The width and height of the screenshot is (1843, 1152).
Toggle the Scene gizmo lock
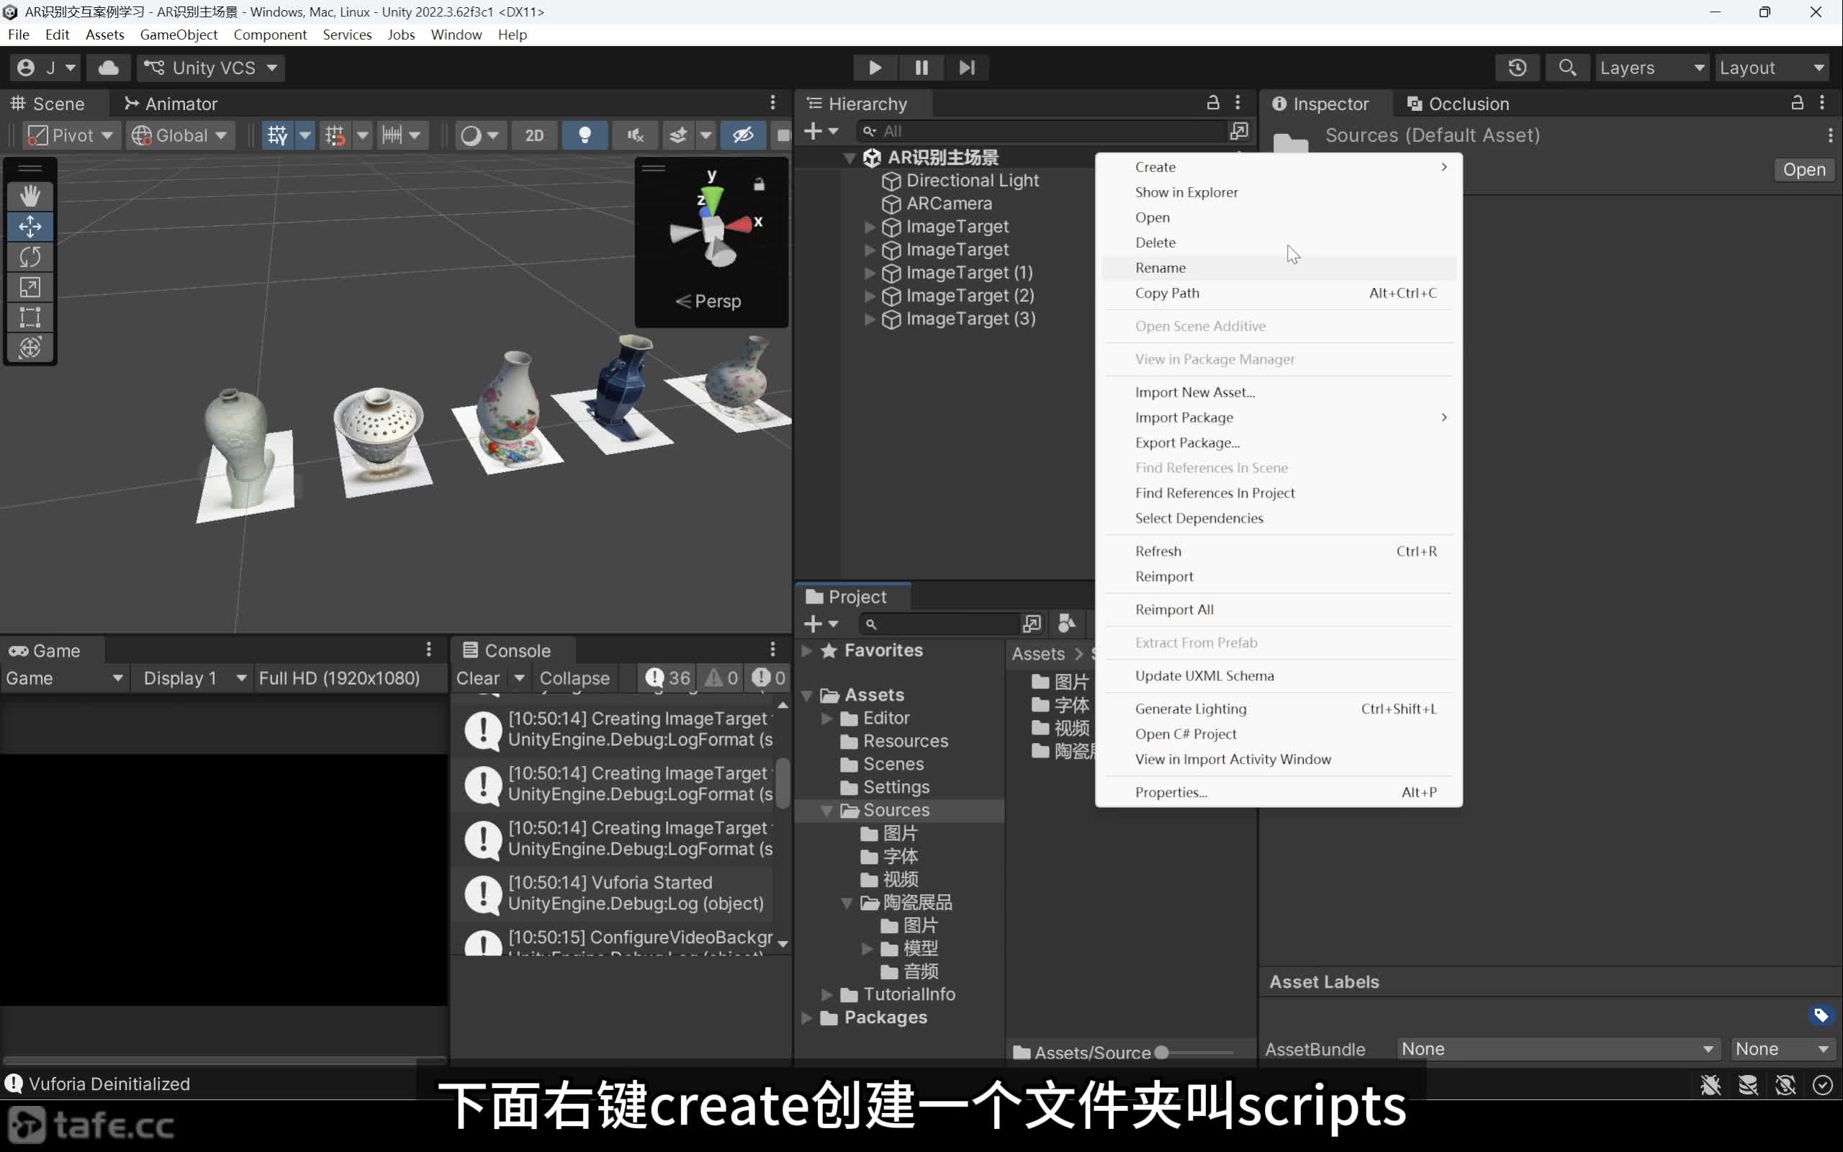click(x=760, y=184)
